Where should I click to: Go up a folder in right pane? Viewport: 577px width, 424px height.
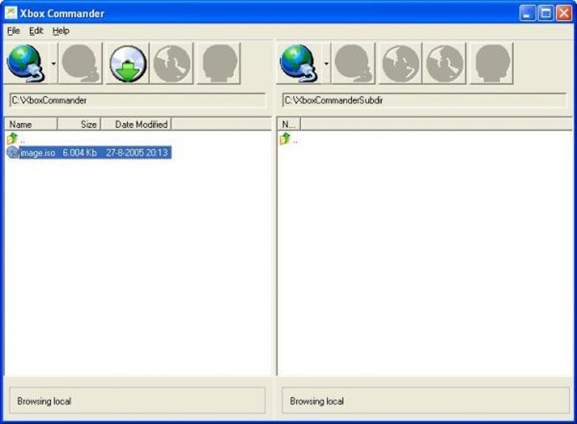tap(289, 139)
